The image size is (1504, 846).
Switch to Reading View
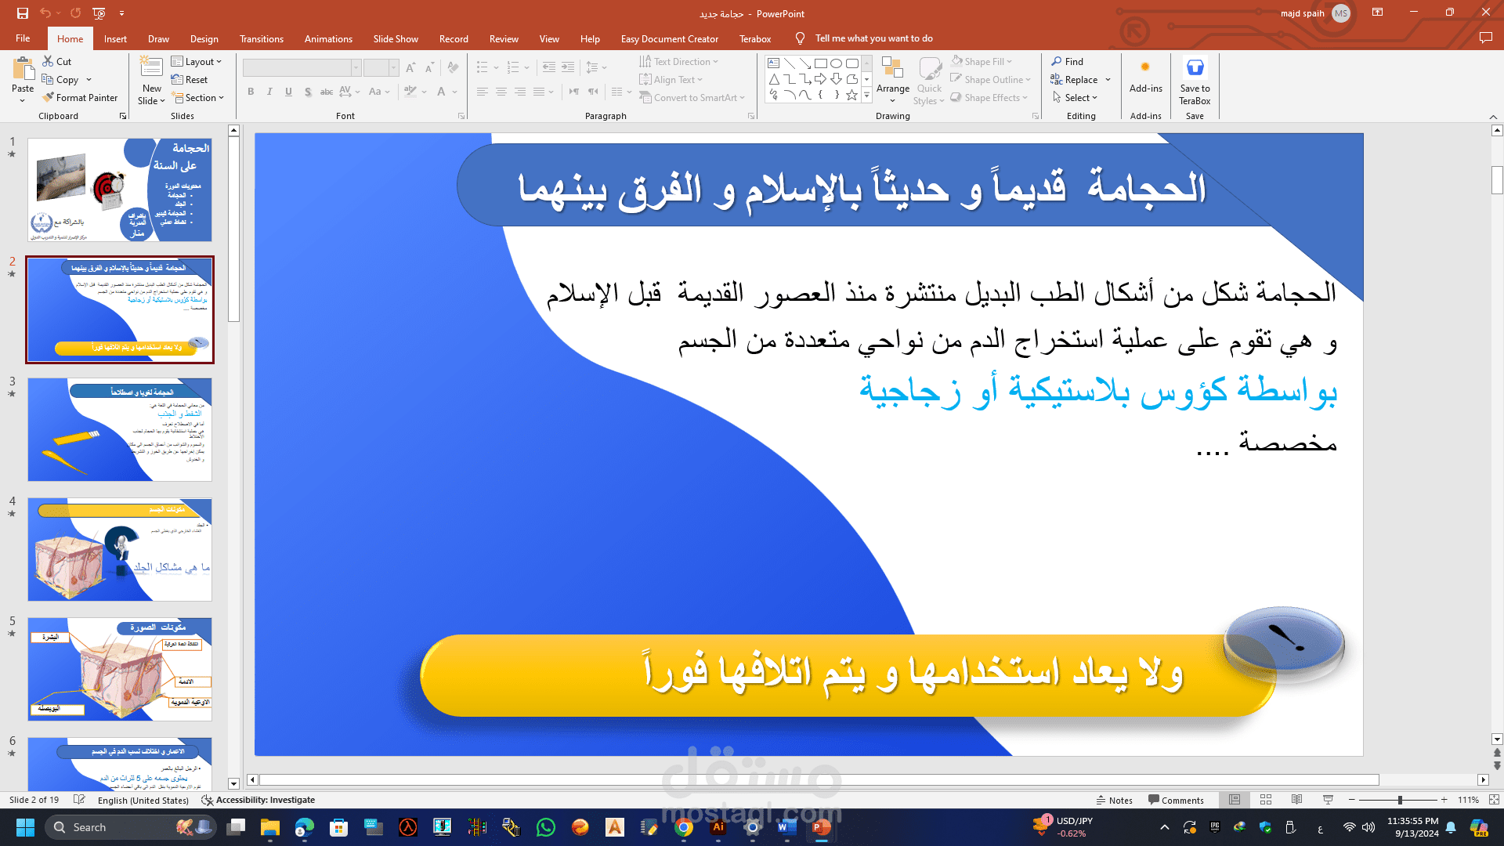(1297, 800)
